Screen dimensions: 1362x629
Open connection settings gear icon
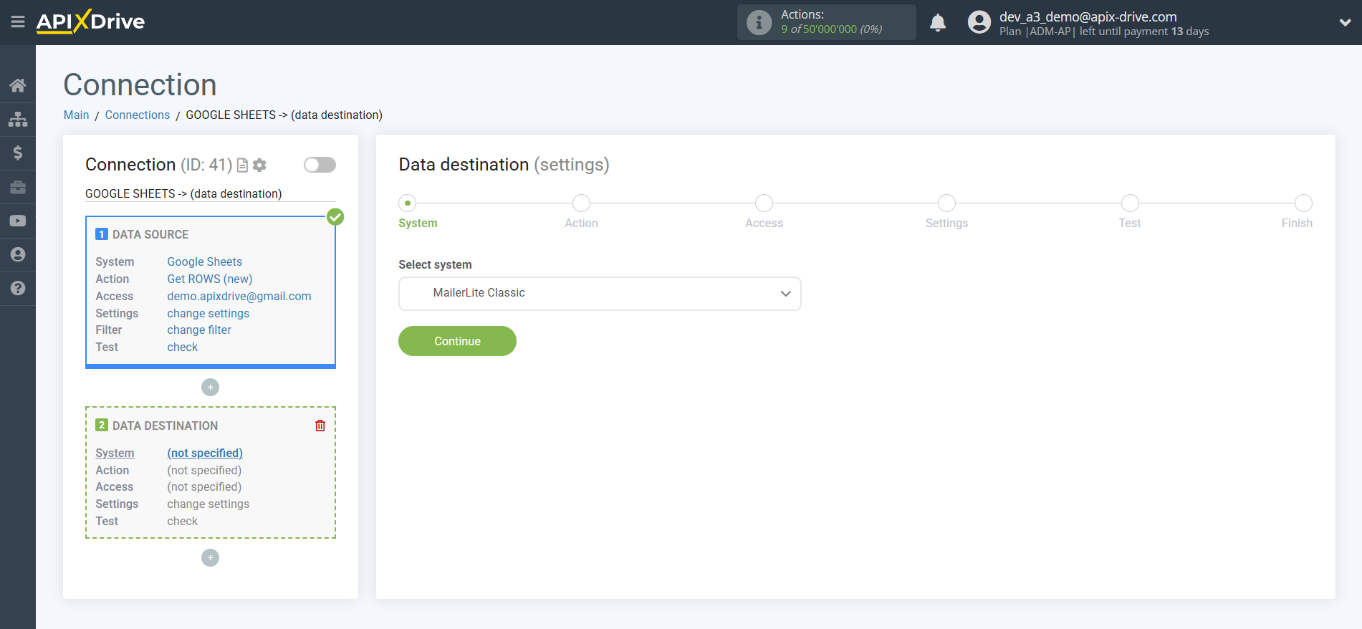[259, 165]
